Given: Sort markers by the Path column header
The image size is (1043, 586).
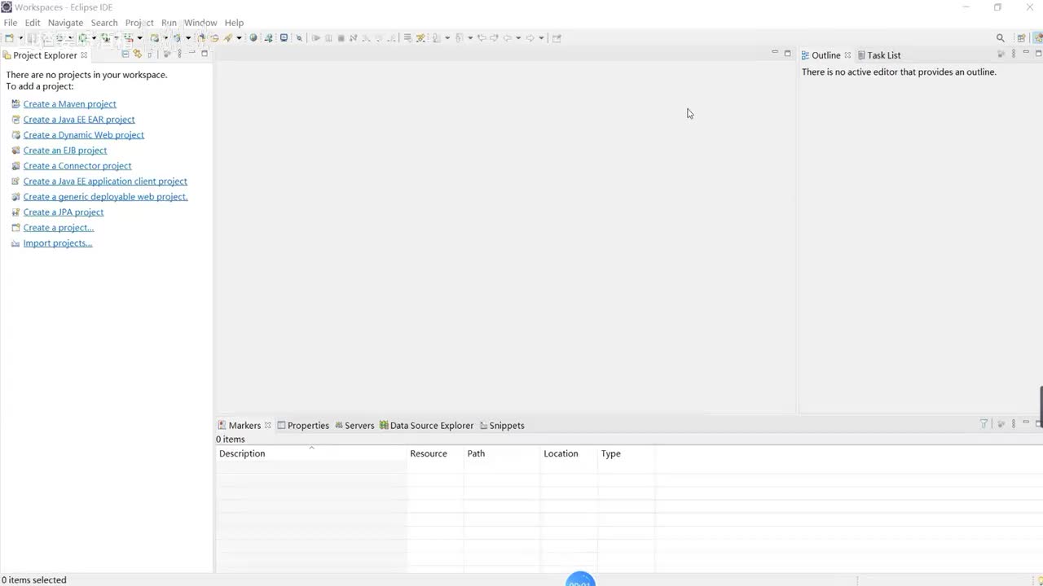Looking at the screenshot, I should click(x=502, y=453).
